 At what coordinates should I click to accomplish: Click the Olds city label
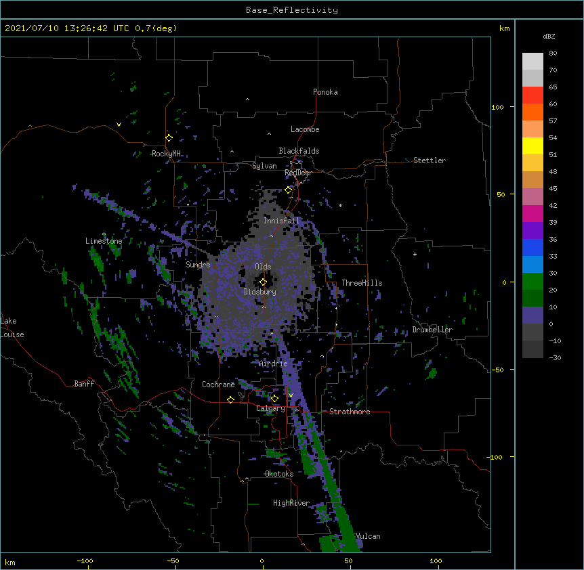pos(263,267)
